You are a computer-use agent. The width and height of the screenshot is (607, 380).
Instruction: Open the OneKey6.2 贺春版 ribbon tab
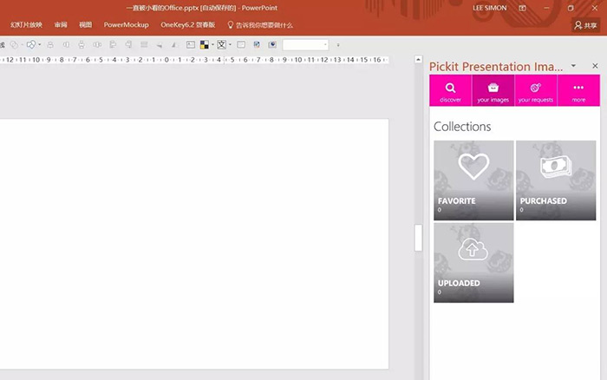point(188,25)
